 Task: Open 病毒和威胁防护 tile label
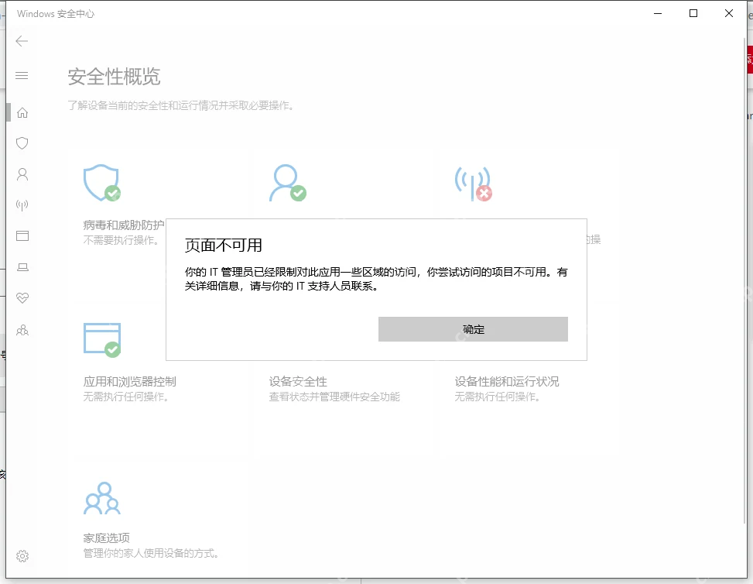124,225
